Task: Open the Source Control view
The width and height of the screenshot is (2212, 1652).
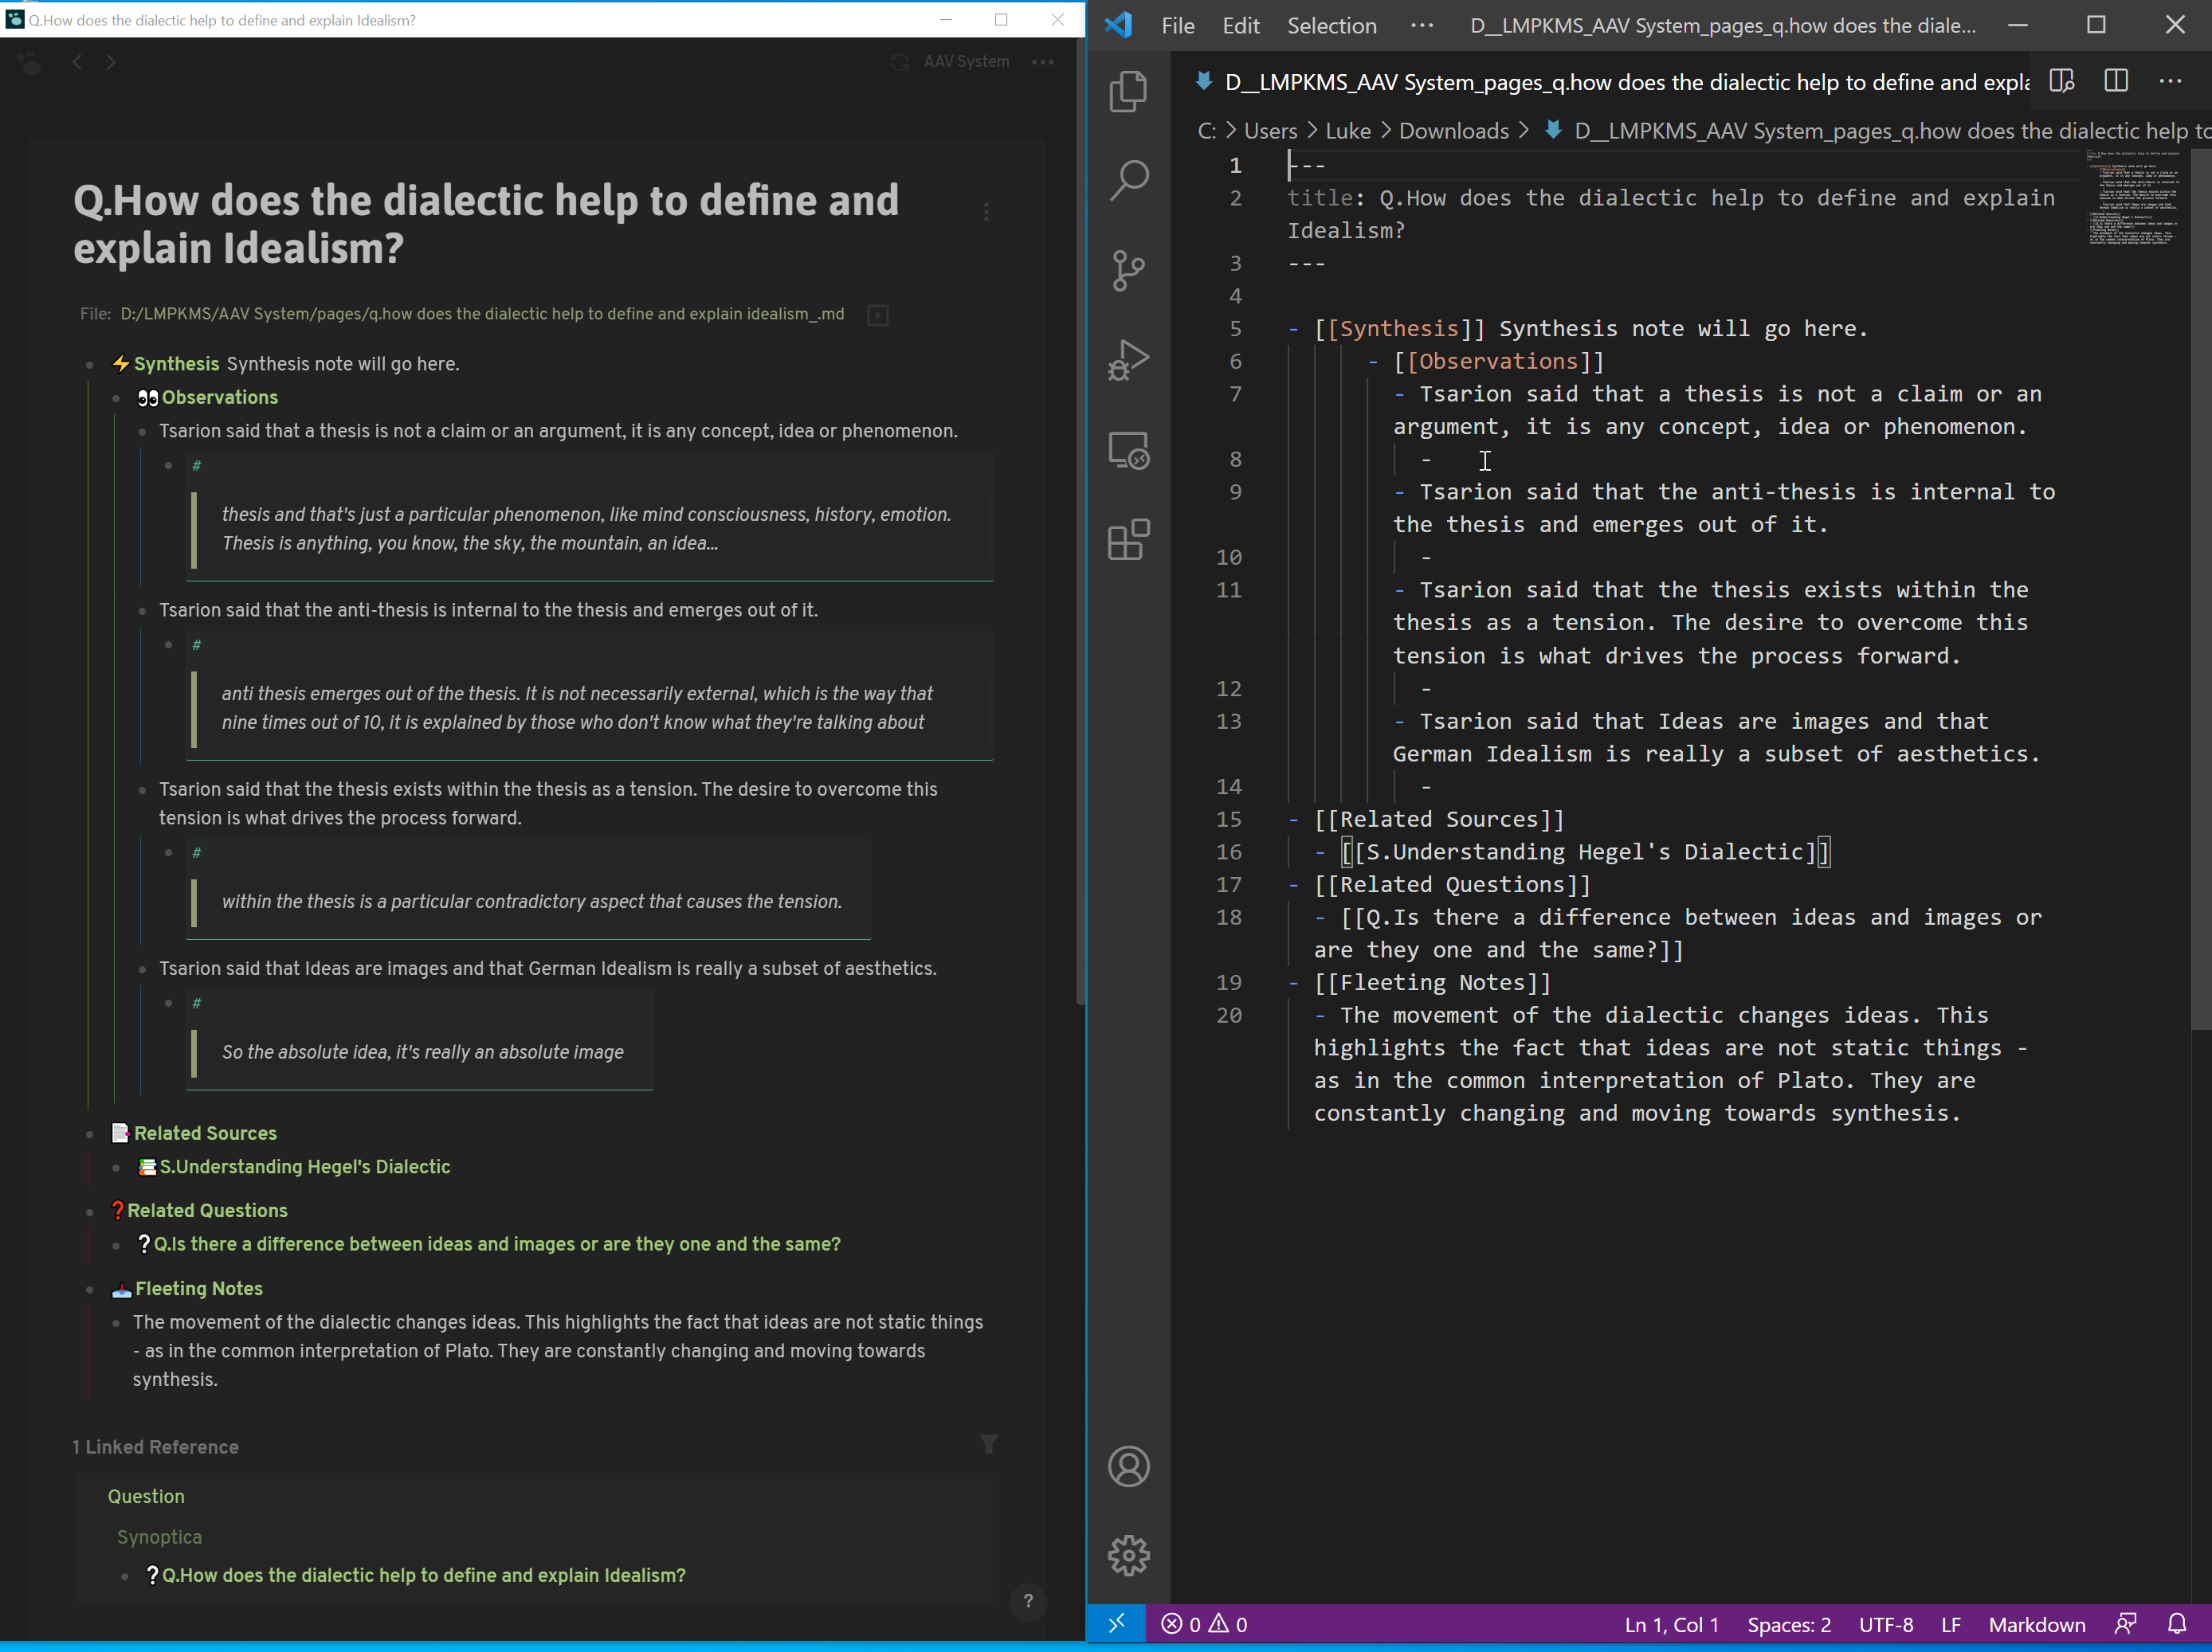Action: click(x=1128, y=271)
